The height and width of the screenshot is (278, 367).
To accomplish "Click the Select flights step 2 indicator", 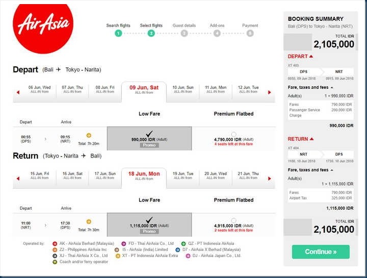I will [151, 33].
